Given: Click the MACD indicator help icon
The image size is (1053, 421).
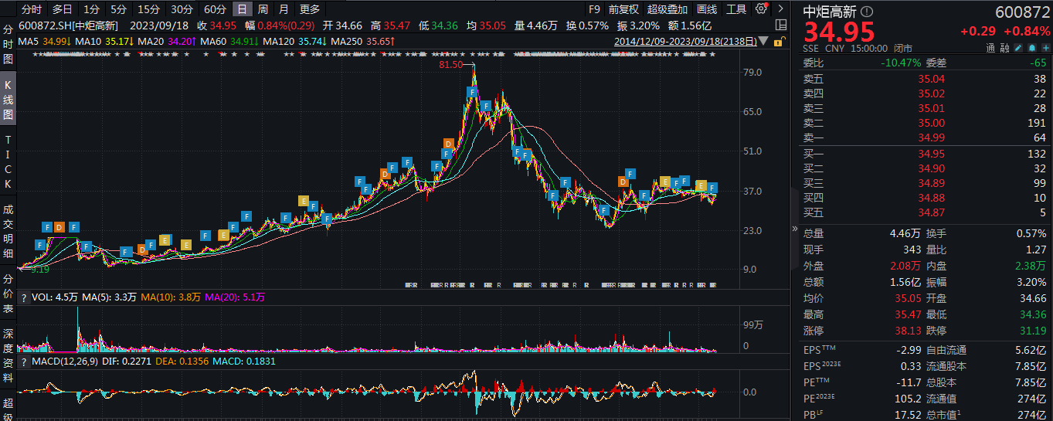Looking at the screenshot, I should [x=23, y=361].
